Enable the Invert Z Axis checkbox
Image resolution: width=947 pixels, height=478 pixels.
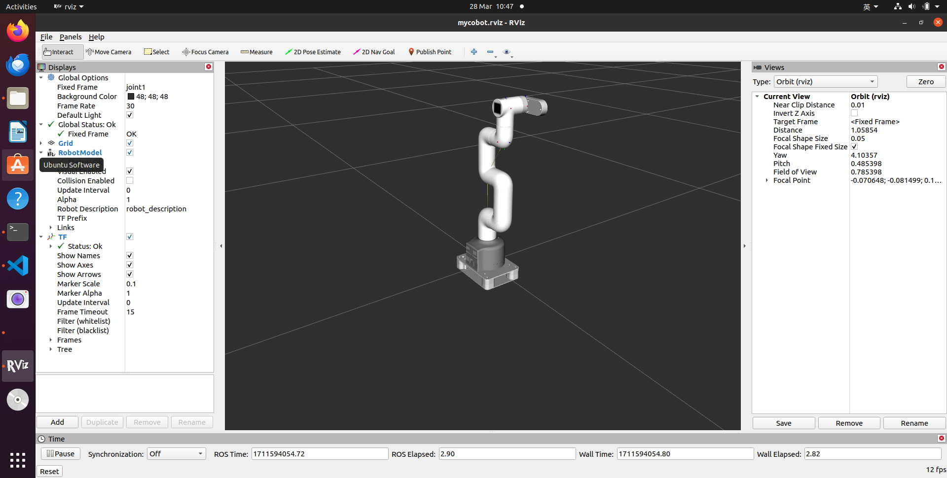tap(854, 113)
